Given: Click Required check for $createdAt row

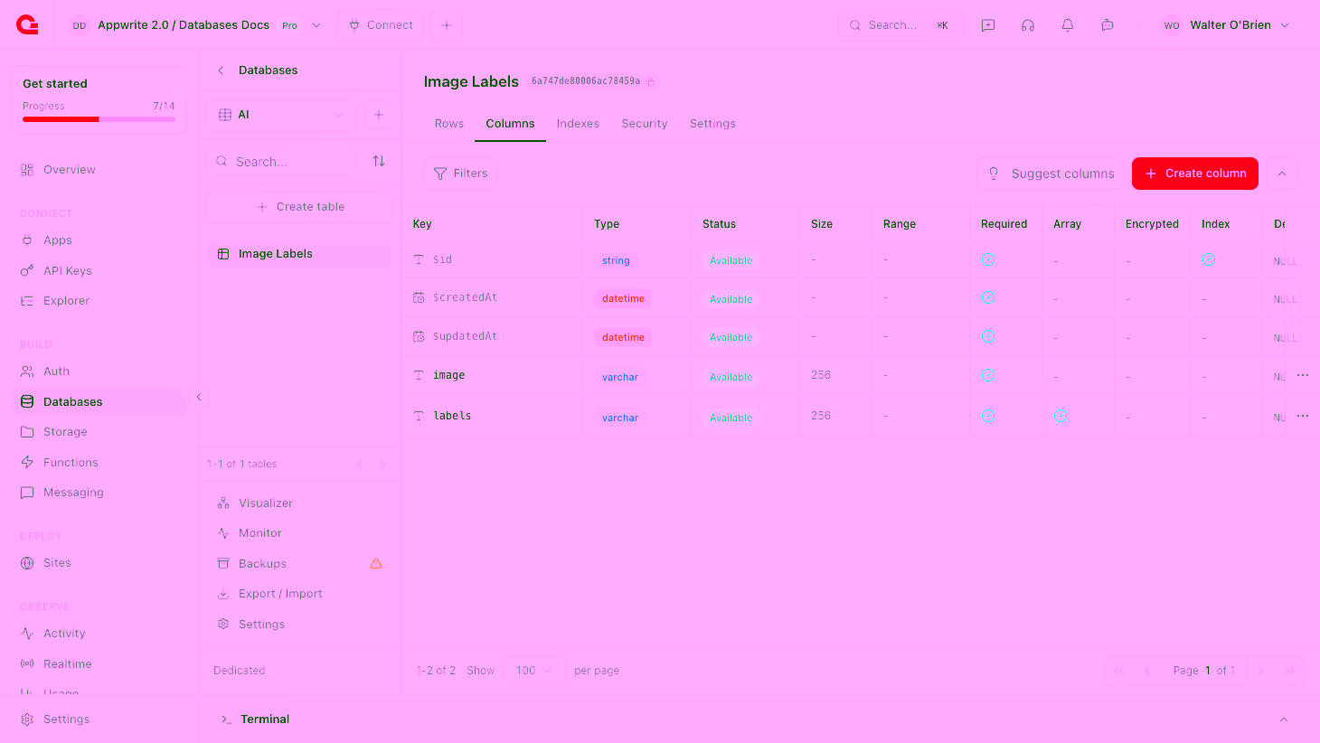Looking at the screenshot, I should click(x=988, y=297).
